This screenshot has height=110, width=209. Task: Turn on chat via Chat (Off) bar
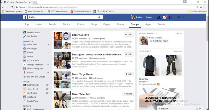(x=164, y=108)
